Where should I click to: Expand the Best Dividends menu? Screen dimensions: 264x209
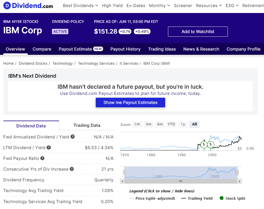click(80, 6)
